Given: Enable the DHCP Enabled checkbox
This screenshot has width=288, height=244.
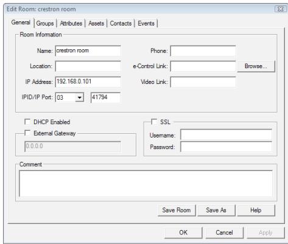Looking at the screenshot, I should pos(27,122).
